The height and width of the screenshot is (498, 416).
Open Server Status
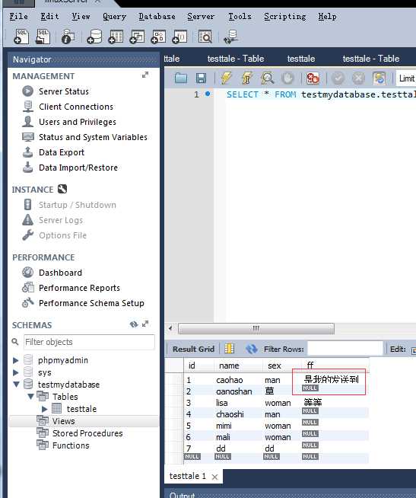coord(63,91)
